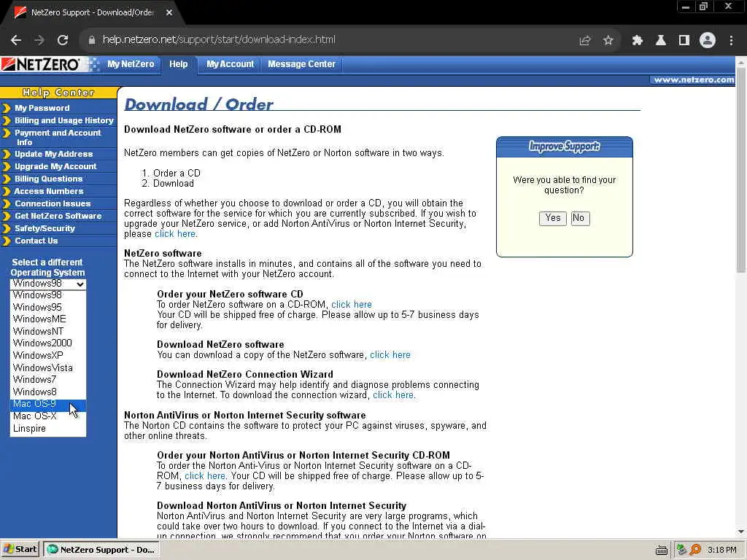Click the orange magnifier tray icon
Screen dimensions: 747x560
click(x=695, y=550)
